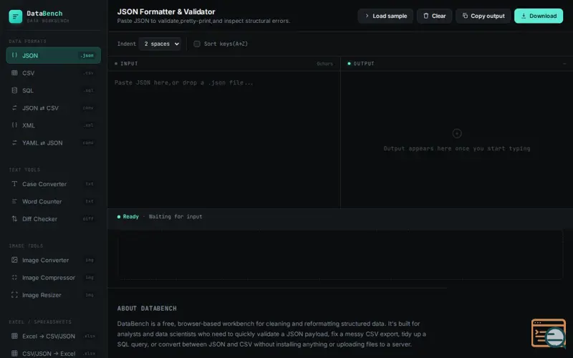This screenshot has width=573, height=358.
Task: Click the Excel → CSV/JSON grid icon
Action: pos(14,336)
